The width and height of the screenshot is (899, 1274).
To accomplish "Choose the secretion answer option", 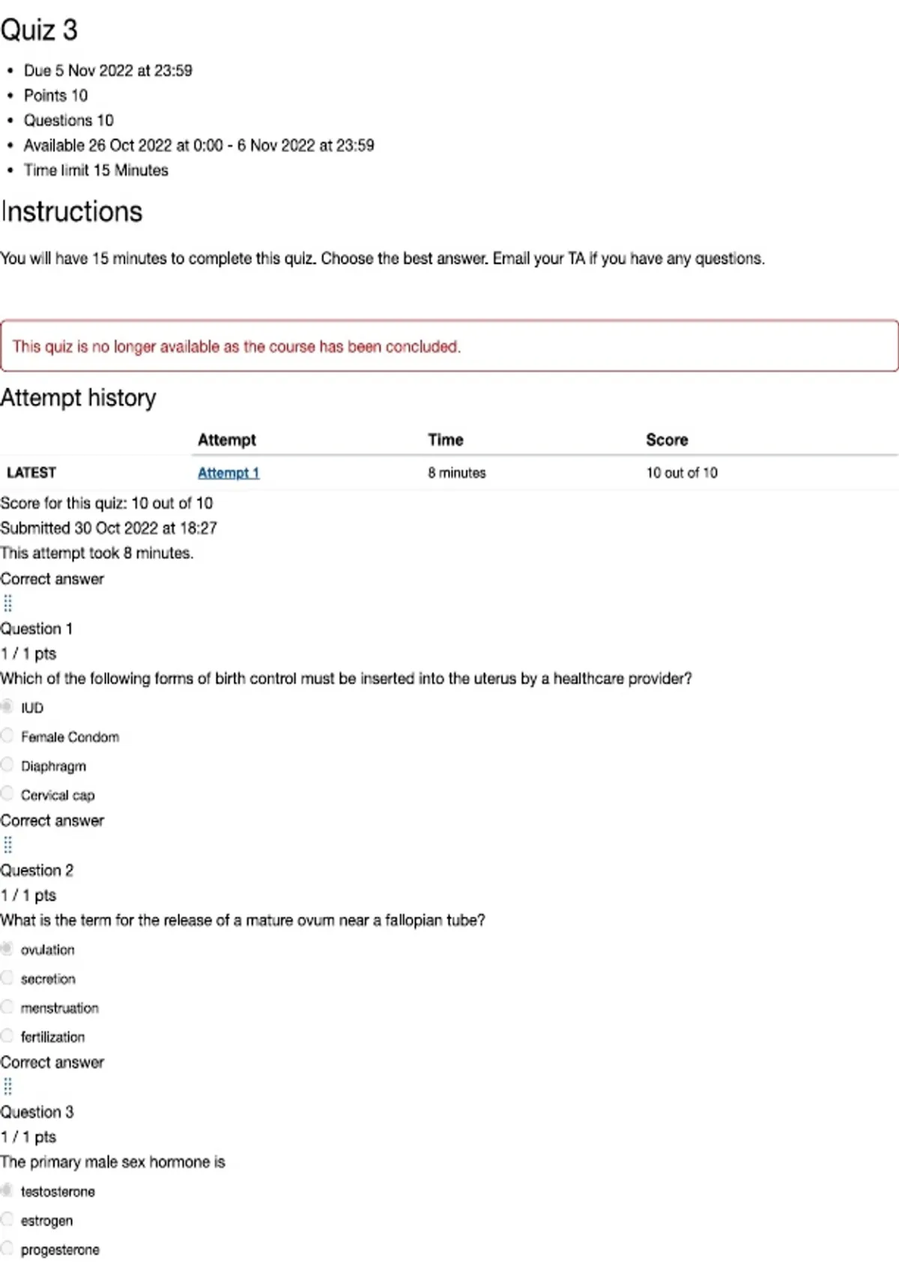I will tap(7, 978).
